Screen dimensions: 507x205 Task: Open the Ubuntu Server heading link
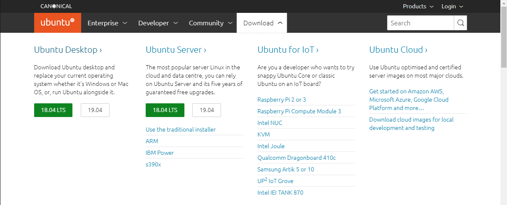[176, 50]
